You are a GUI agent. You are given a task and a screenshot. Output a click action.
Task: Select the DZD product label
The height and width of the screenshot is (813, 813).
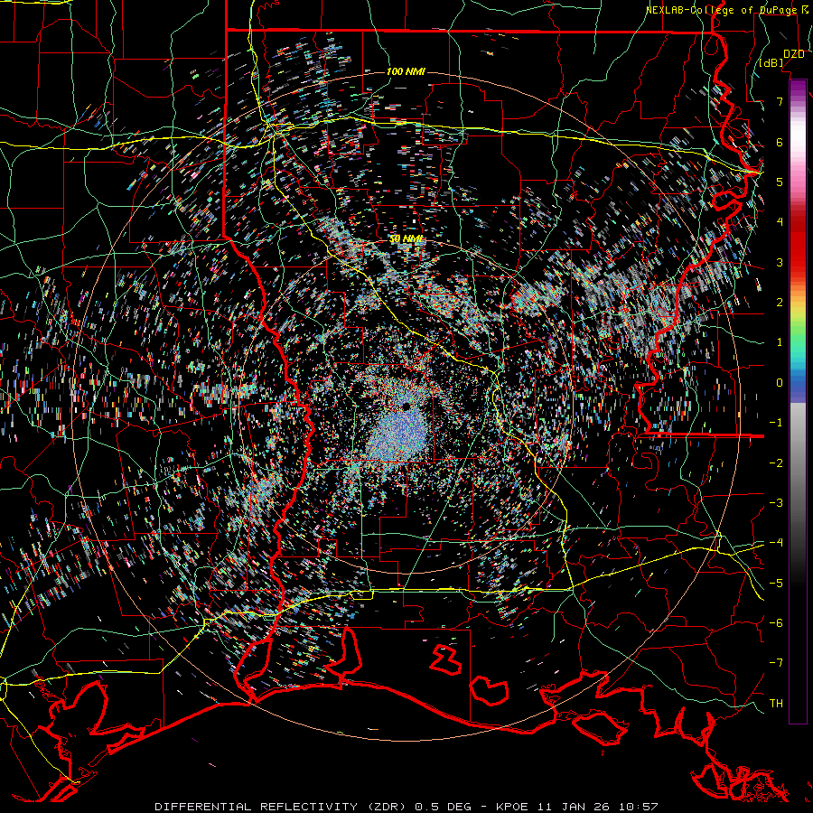pos(794,53)
